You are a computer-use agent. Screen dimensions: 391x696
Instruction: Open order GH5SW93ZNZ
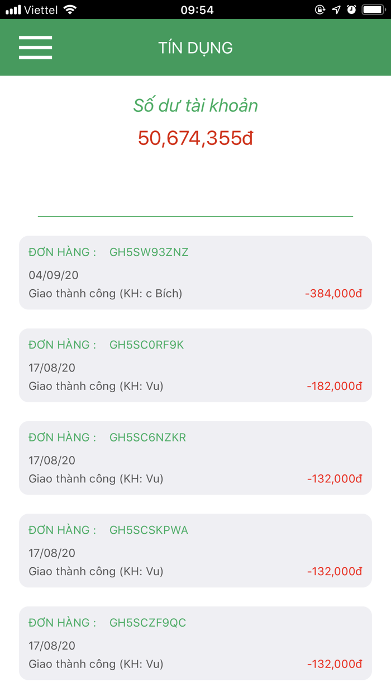click(x=195, y=272)
